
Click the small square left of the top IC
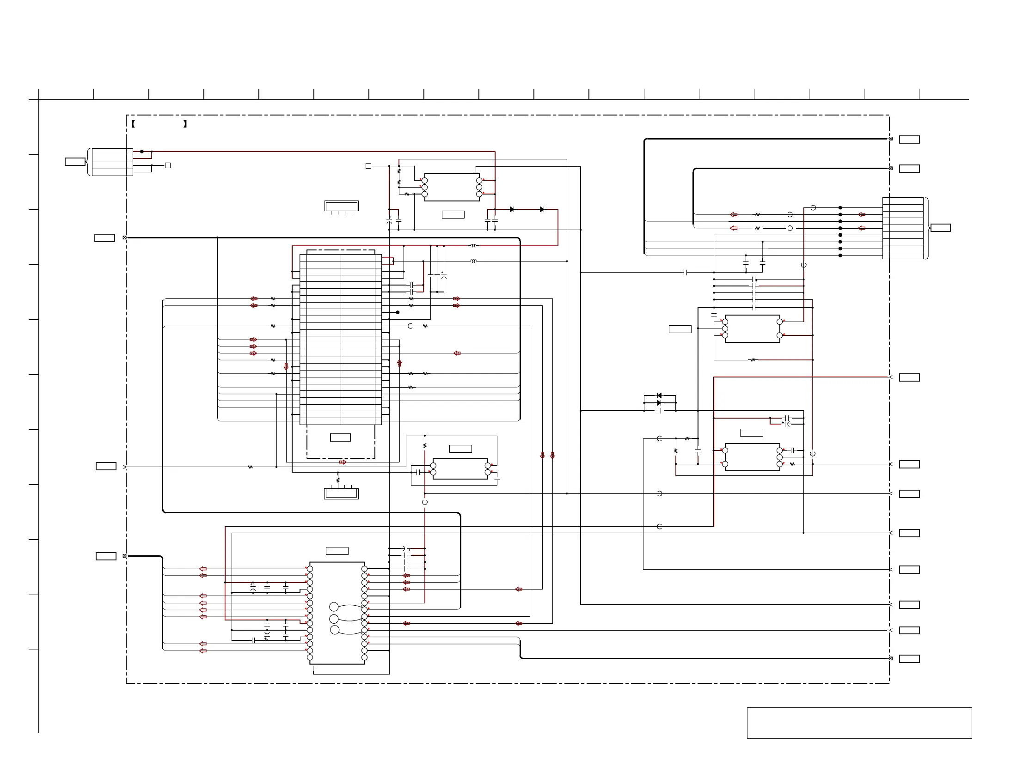tap(368, 166)
